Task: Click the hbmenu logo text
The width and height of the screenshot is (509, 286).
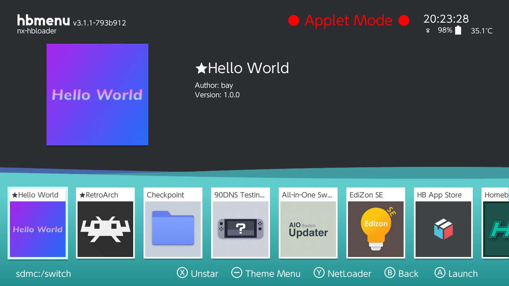Action: coord(43,20)
